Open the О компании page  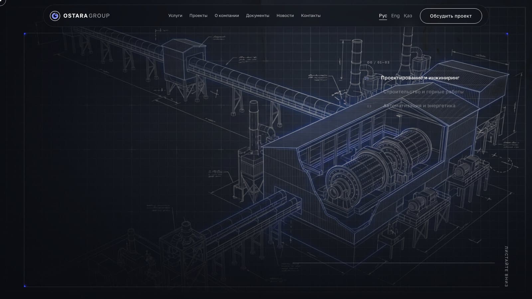(x=227, y=16)
